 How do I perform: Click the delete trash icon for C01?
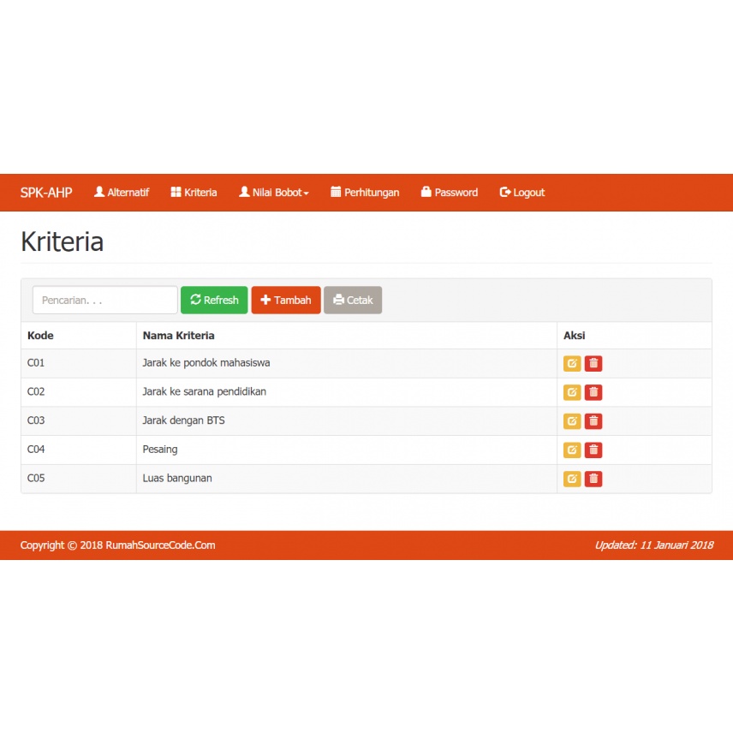(593, 364)
